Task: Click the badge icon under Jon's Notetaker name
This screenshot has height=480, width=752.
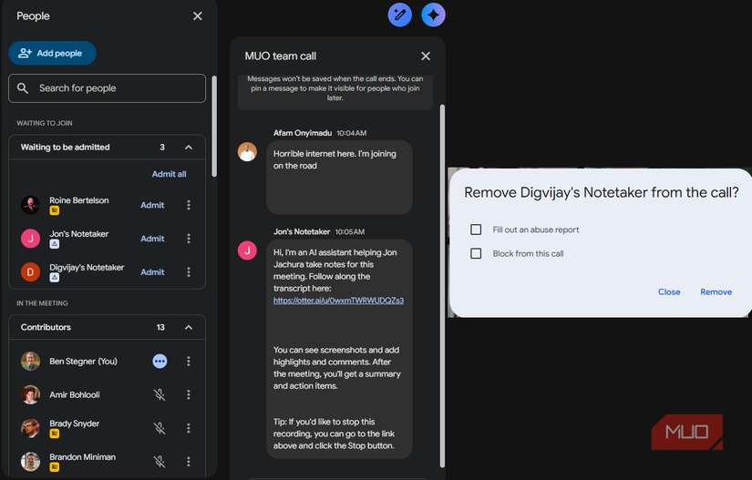Action: [x=55, y=244]
